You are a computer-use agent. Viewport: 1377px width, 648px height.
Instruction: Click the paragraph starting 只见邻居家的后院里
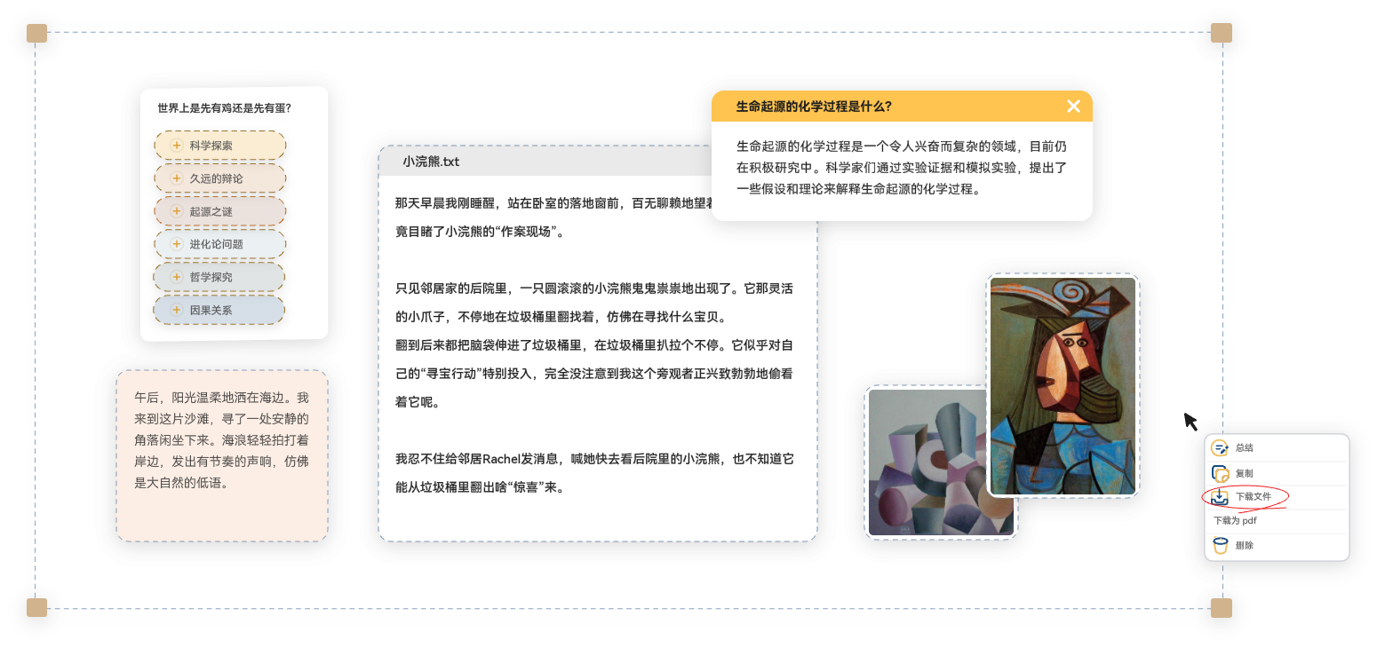tap(594, 303)
